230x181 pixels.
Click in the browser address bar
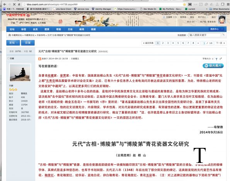[103, 4]
